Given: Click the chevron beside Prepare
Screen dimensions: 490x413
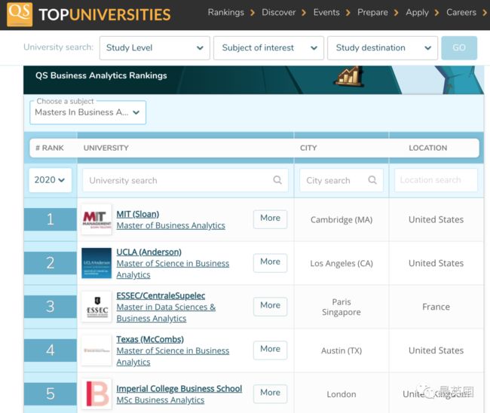Looking at the screenshot, I should tap(397, 13).
